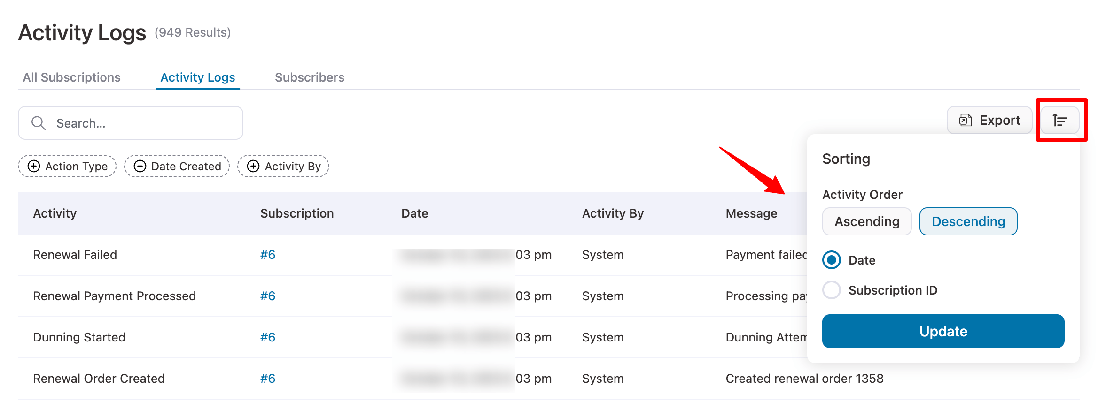Click the plus icon on Activity By filter
Image resolution: width=1098 pixels, height=402 pixels.
tap(253, 167)
